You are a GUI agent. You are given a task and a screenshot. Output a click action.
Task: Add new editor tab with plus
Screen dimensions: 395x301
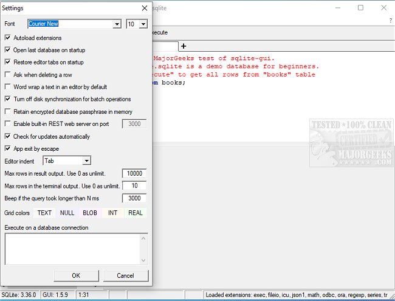click(184, 46)
